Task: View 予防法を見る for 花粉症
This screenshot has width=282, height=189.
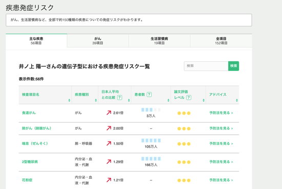Action: 221,180
